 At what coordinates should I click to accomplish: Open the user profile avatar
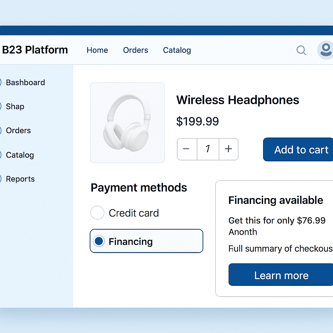point(325,50)
